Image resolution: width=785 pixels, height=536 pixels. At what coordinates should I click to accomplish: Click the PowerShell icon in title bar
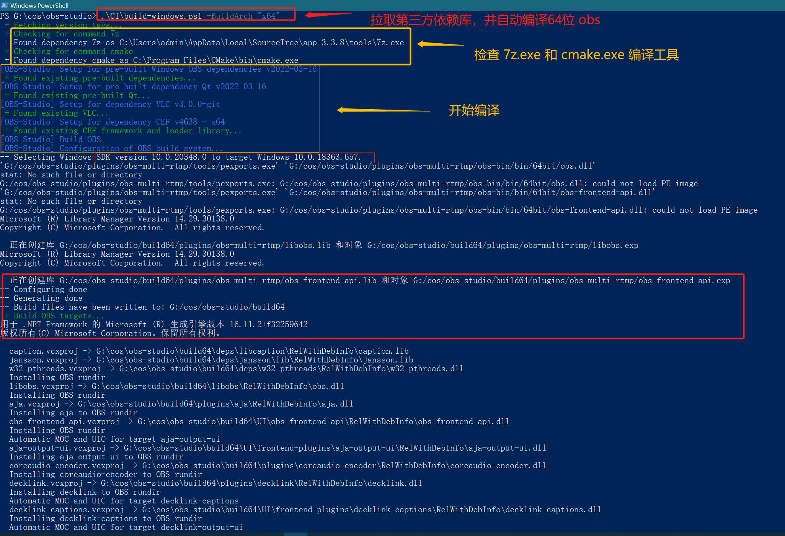tap(5, 5)
